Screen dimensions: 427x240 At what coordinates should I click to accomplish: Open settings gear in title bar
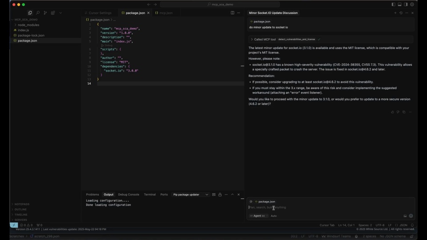(x=412, y=4)
